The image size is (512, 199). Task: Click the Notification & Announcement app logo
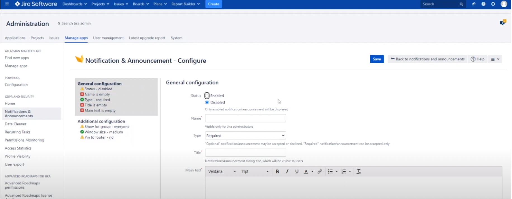(x=79, y=59)
